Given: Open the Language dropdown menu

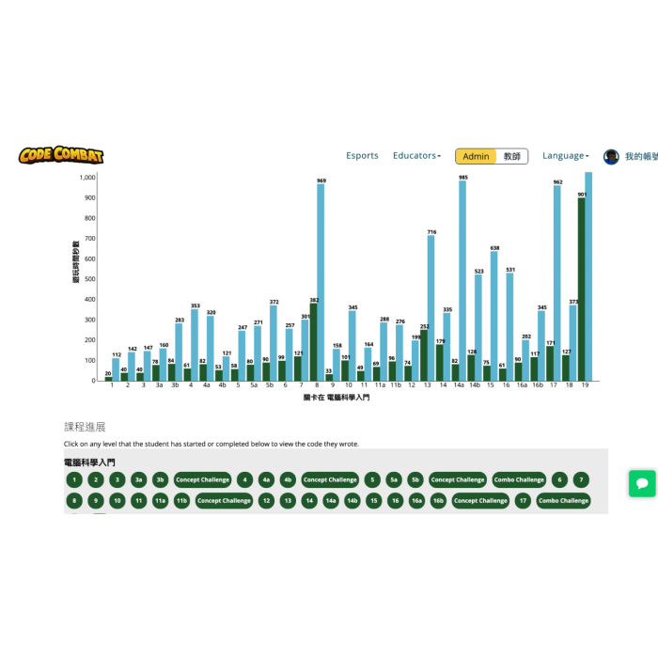Looking at the screenshot, I should tap(565, 156).
